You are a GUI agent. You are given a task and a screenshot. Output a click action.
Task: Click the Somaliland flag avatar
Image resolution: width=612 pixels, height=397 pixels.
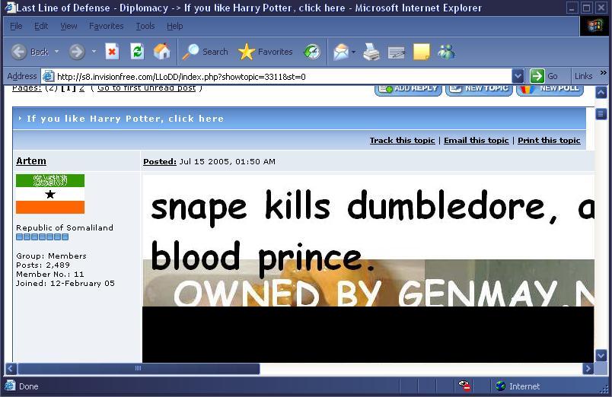[50, 194]
